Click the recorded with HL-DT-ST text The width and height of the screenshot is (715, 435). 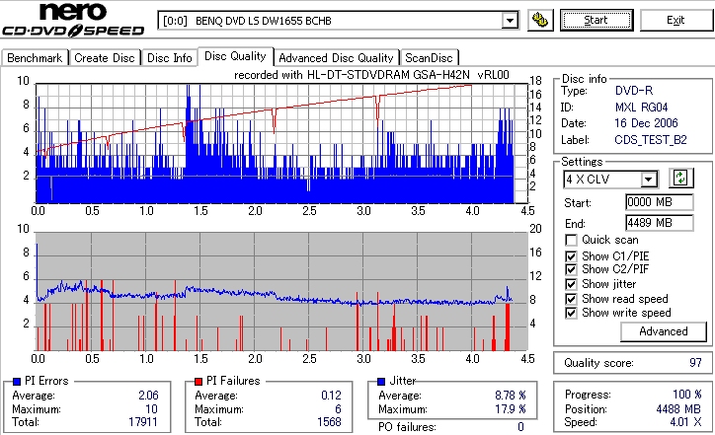[x=371, y=75]
